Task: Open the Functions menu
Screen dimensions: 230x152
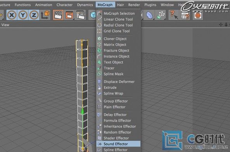Action: pyautogui.click(x=23, y=5)
